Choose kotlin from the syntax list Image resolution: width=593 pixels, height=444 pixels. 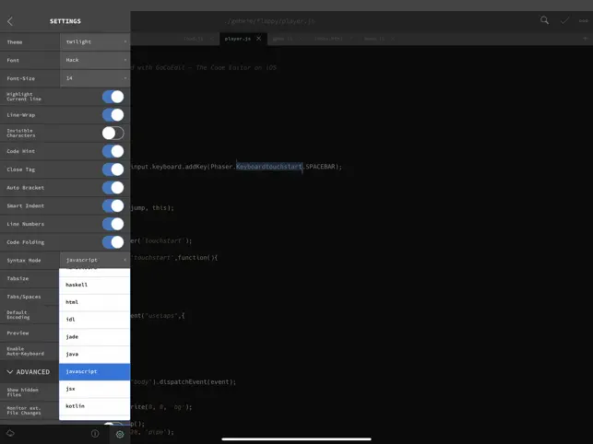coord(94,406)
